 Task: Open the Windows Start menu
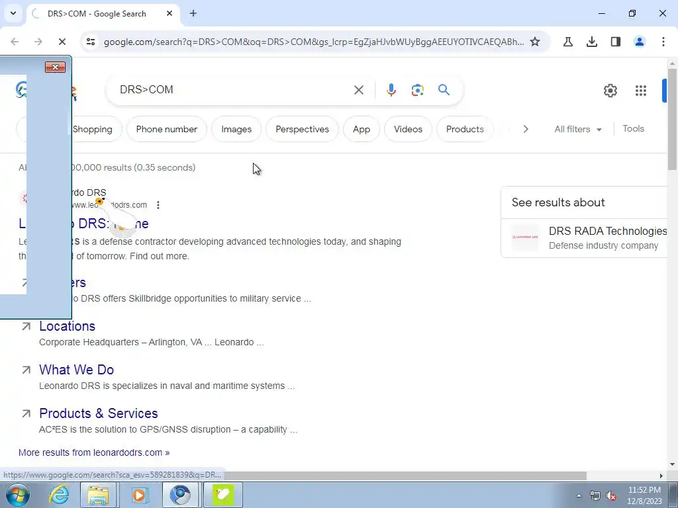(x=18, y=495)
